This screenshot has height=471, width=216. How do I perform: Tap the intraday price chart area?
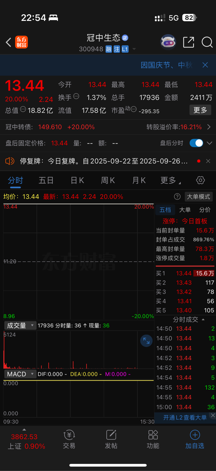[79, 261]
